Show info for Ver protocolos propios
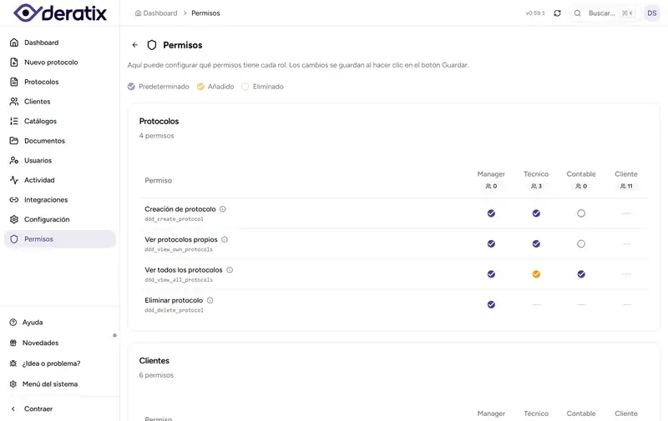The width and height of the screenshot is (668, 421). pyautogui.click(x=225, y=240)
